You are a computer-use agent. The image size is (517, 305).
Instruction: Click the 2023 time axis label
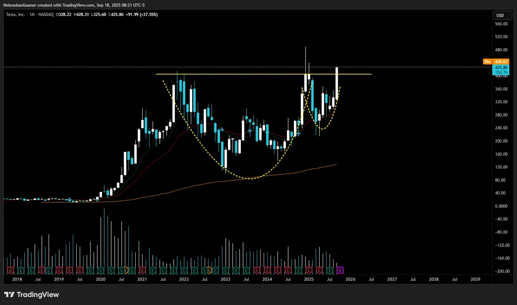[225, 279]
